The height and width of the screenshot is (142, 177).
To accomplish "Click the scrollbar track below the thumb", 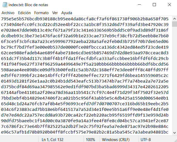I will [x=174, y=78].
